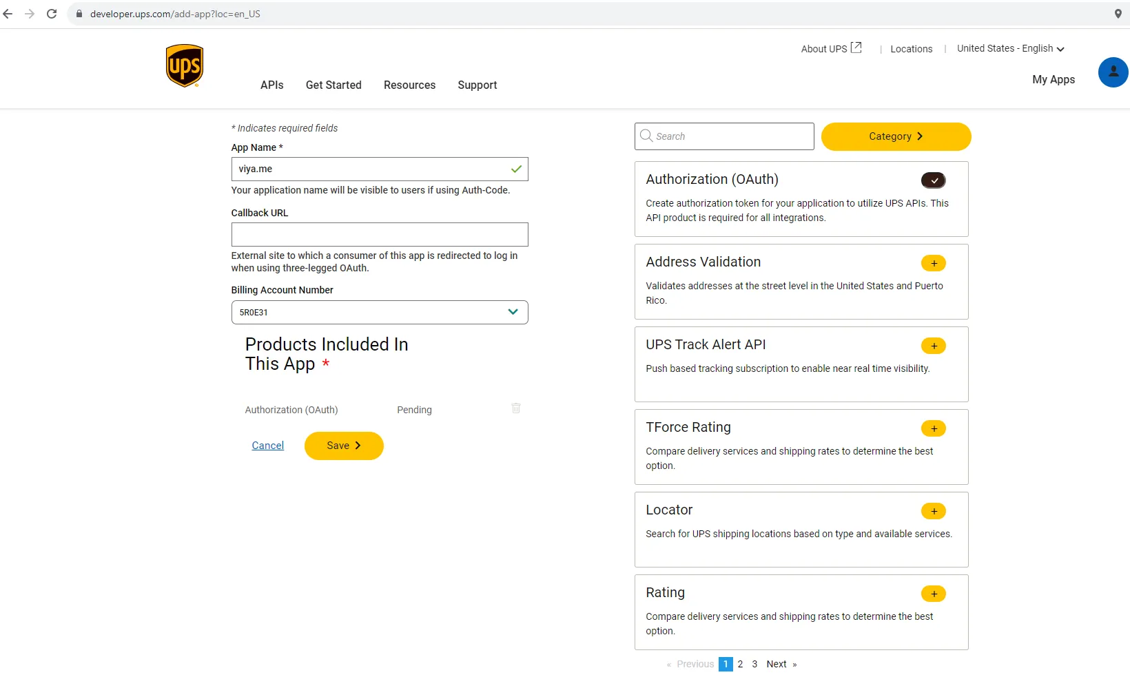Expand the Billing Account Number dropdown

(513, 312)
